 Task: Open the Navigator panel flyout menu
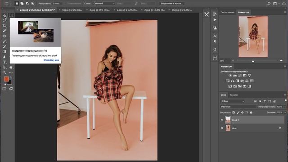pos(285,12)
